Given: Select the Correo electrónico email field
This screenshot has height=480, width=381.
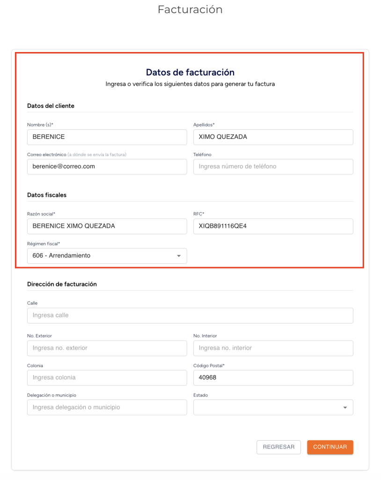Looking at the screenshot, I should [x=107, y=166].
